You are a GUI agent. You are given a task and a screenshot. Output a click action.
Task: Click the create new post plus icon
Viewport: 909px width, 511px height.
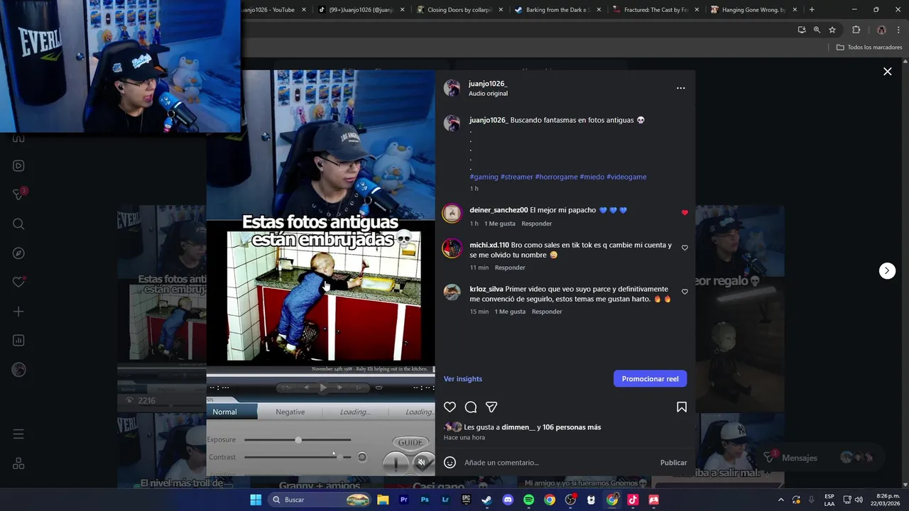click(x=18, y=312)
